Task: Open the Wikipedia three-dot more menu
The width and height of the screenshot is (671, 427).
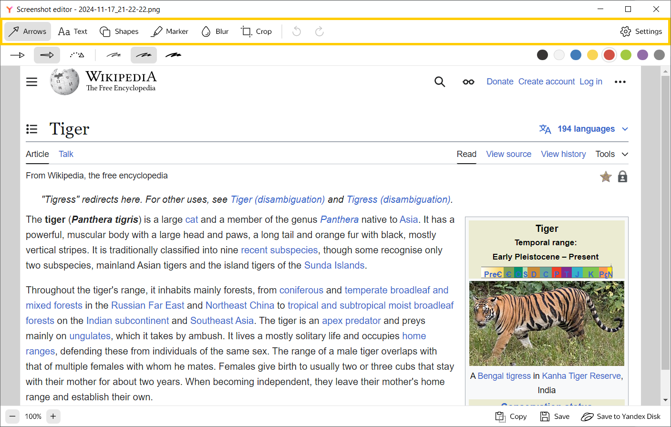Action: click(620, 82)
